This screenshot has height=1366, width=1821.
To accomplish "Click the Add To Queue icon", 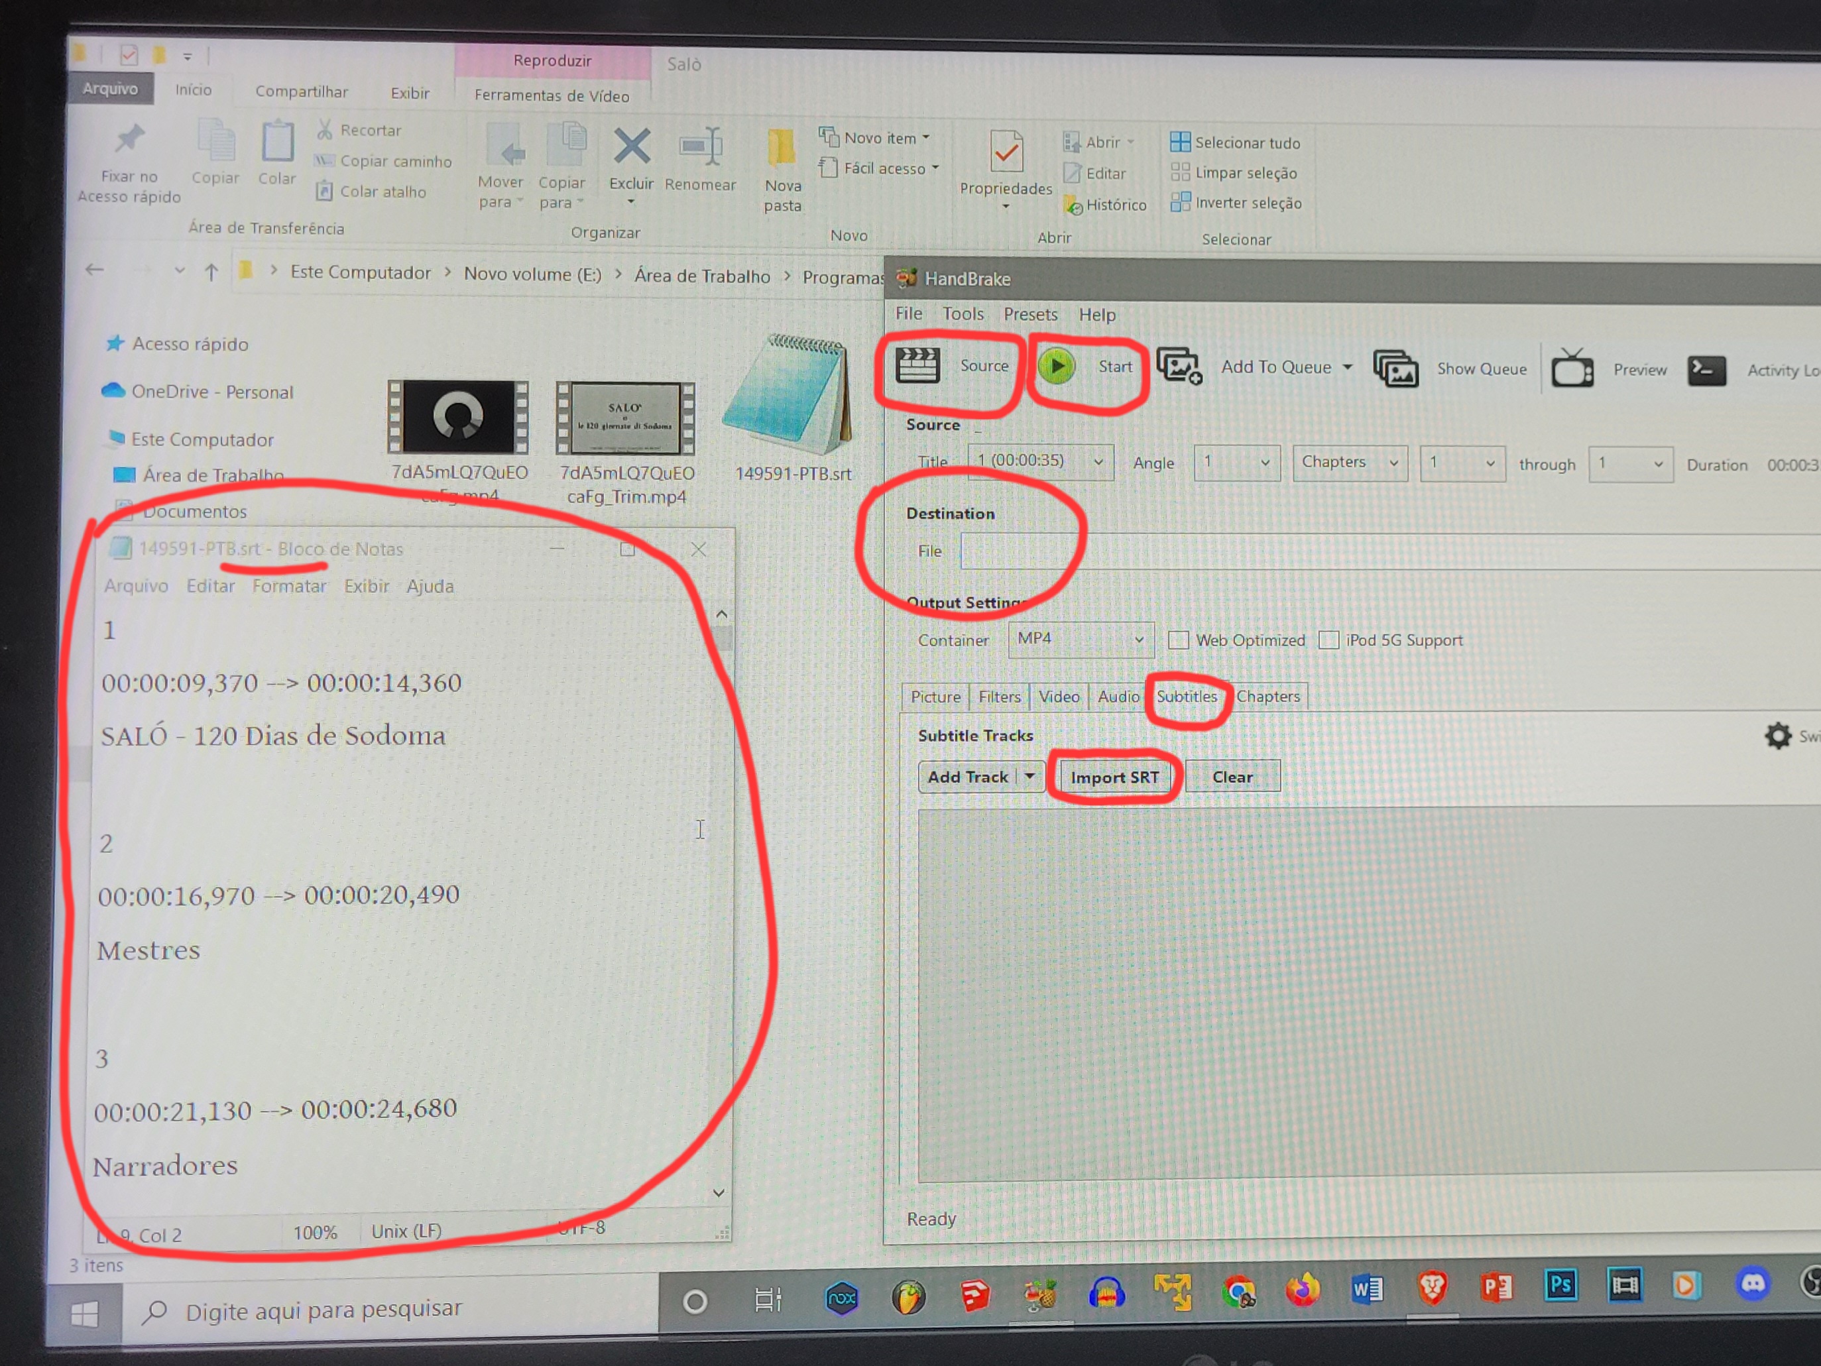I will coord(1179,367).
